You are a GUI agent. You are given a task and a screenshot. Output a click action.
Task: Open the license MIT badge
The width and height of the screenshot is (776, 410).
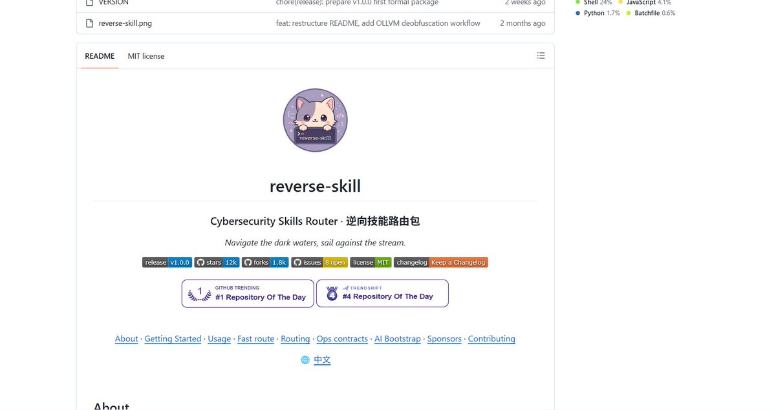point(371,262)
